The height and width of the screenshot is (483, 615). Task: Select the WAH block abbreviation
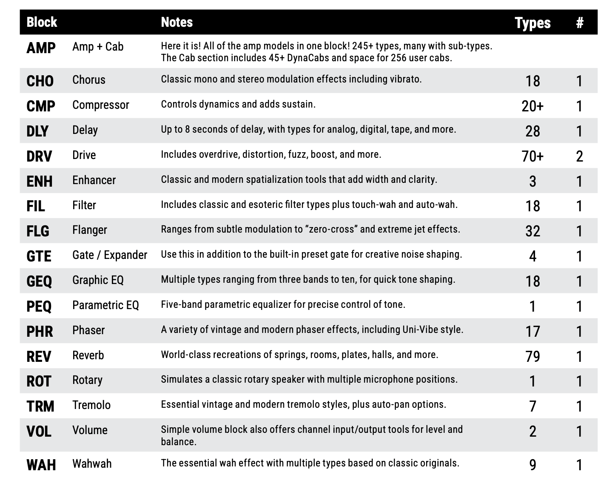coord(41,465)
